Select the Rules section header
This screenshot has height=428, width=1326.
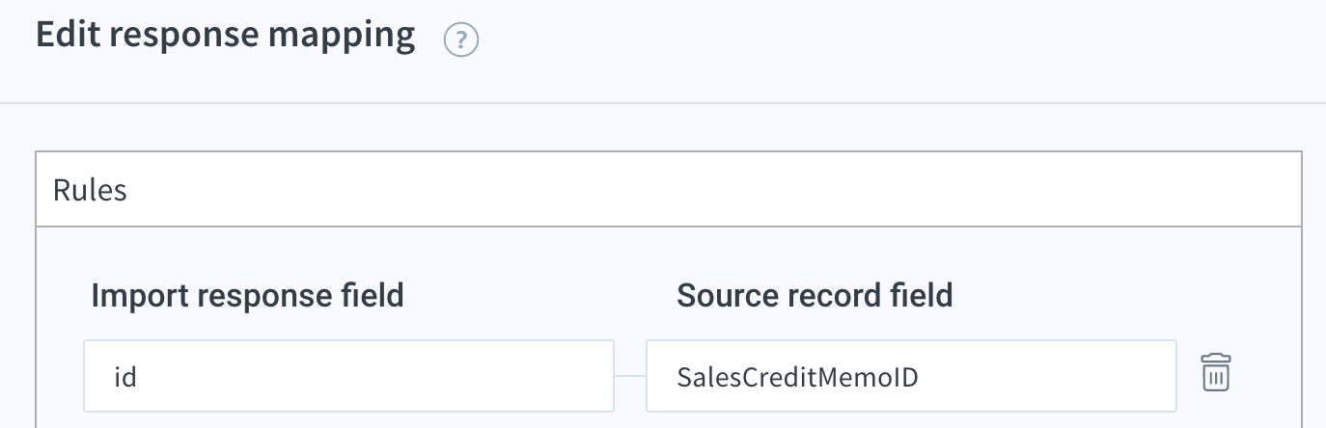pyautogui.click(x=669, y=190)
